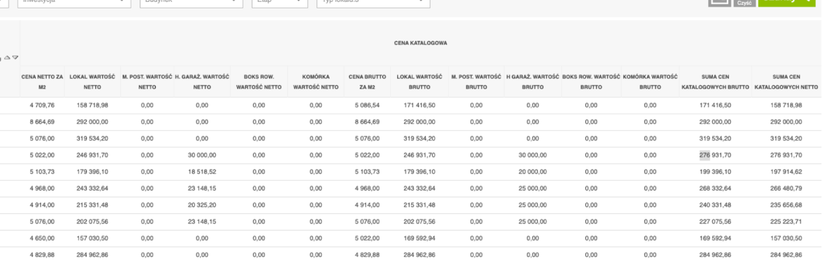Click the 30 000,00 value in H. garaż. netto

202,155
